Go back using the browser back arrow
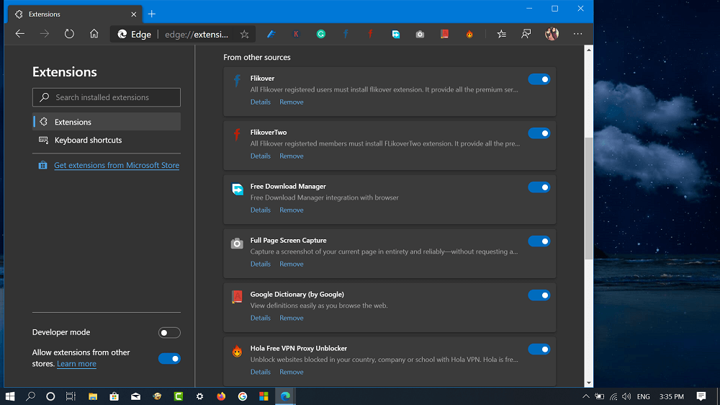This screenshot has height=405, width=720. click(19, 34)
